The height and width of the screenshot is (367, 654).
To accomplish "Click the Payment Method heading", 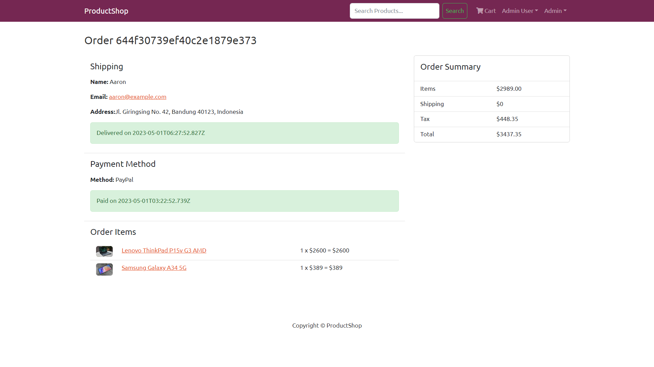I will [x=123, y=164].
